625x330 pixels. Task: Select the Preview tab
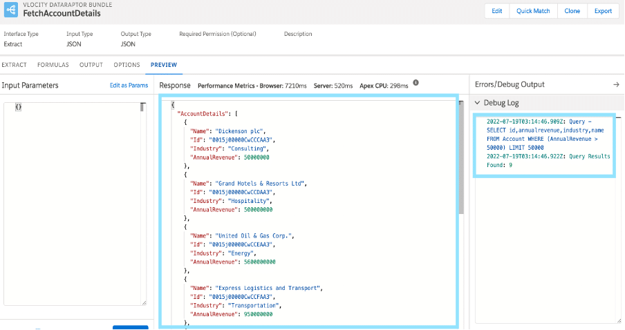tap(164, 65)
